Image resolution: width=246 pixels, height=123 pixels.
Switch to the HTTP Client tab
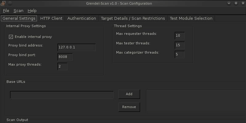51,18
